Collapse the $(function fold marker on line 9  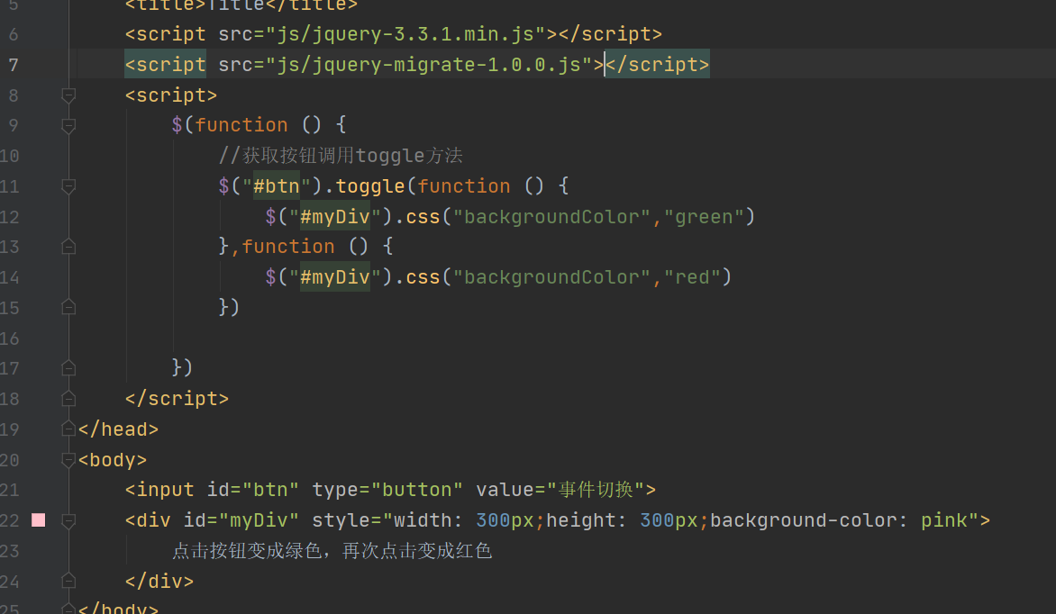68,125
